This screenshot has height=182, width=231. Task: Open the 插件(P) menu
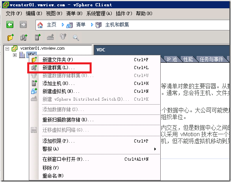point(124,13)
